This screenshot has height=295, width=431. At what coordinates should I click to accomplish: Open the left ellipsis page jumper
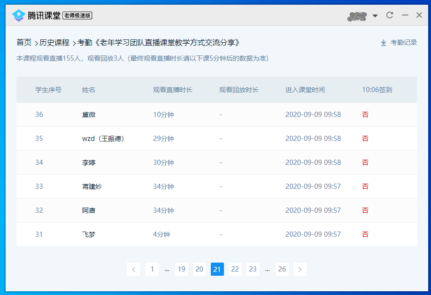pyautogui.click(x=167, y=269)
